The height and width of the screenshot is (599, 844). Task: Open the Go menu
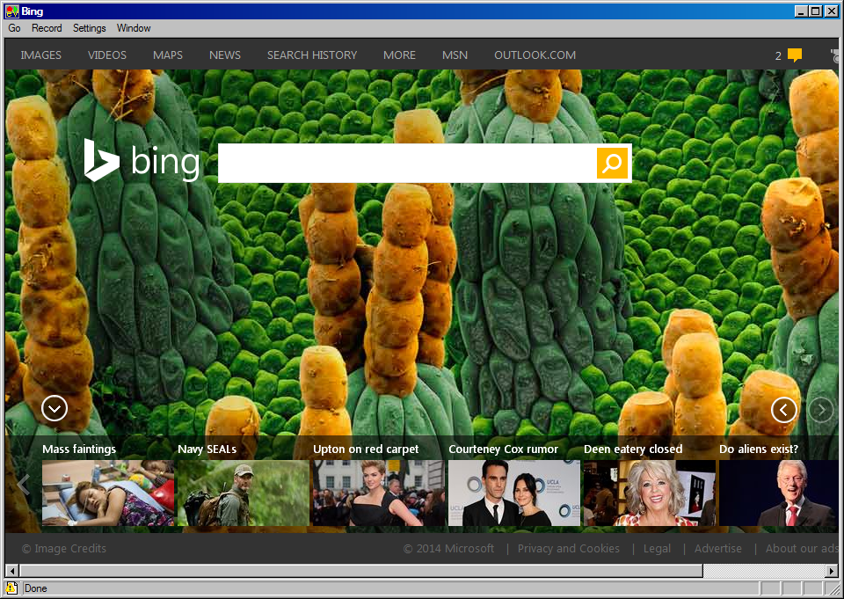[x=15, y=28]
